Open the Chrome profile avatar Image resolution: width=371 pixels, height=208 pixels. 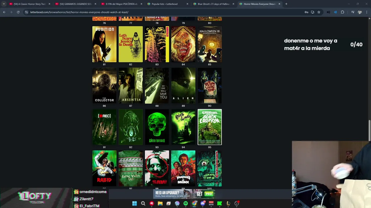(x=360, y=12)
